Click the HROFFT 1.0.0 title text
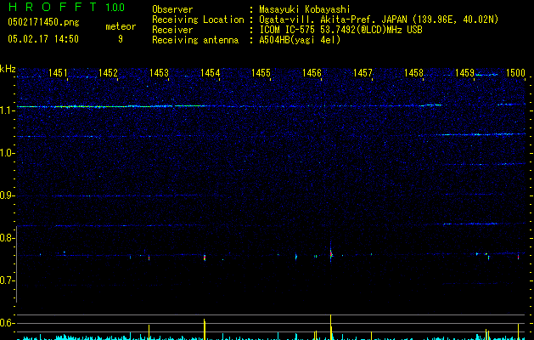The width and height of the screenshot is (534, 340). 66,7
